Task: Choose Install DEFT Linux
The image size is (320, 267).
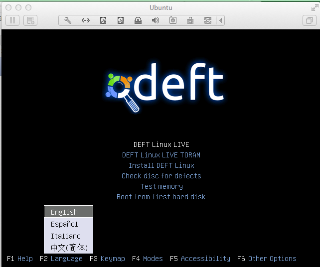Action: click(161, 165)
